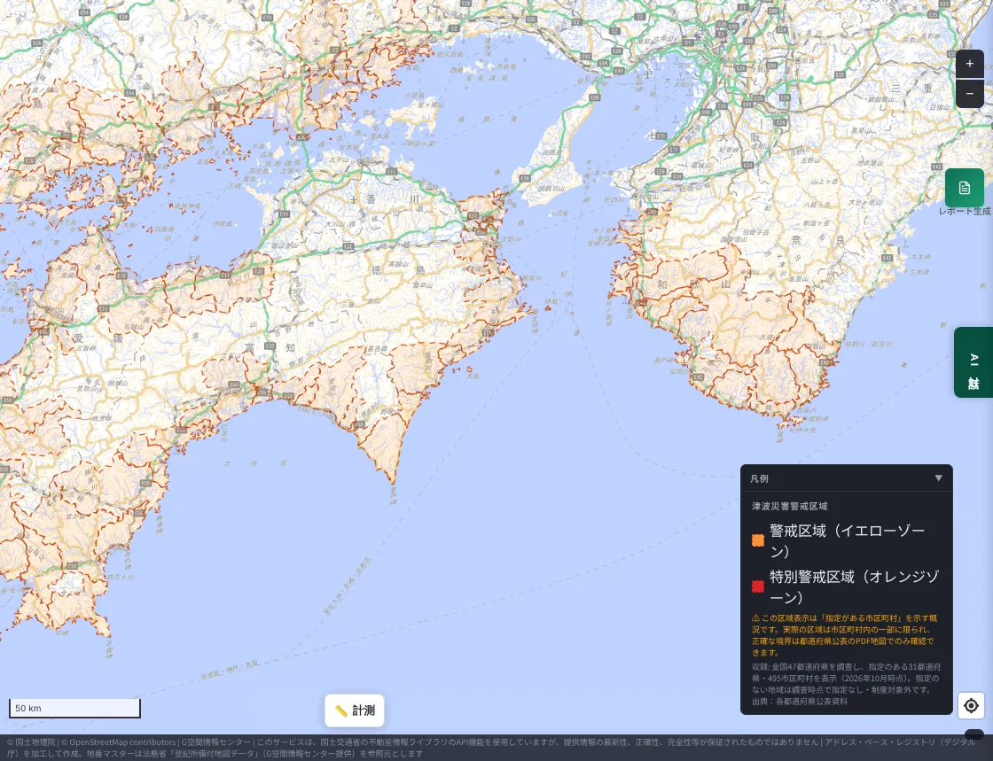Viewport: 993px width, 761px height.
Task: Collapse the 凡例 legend panel arrow
Action: click(x=939, y=478)
